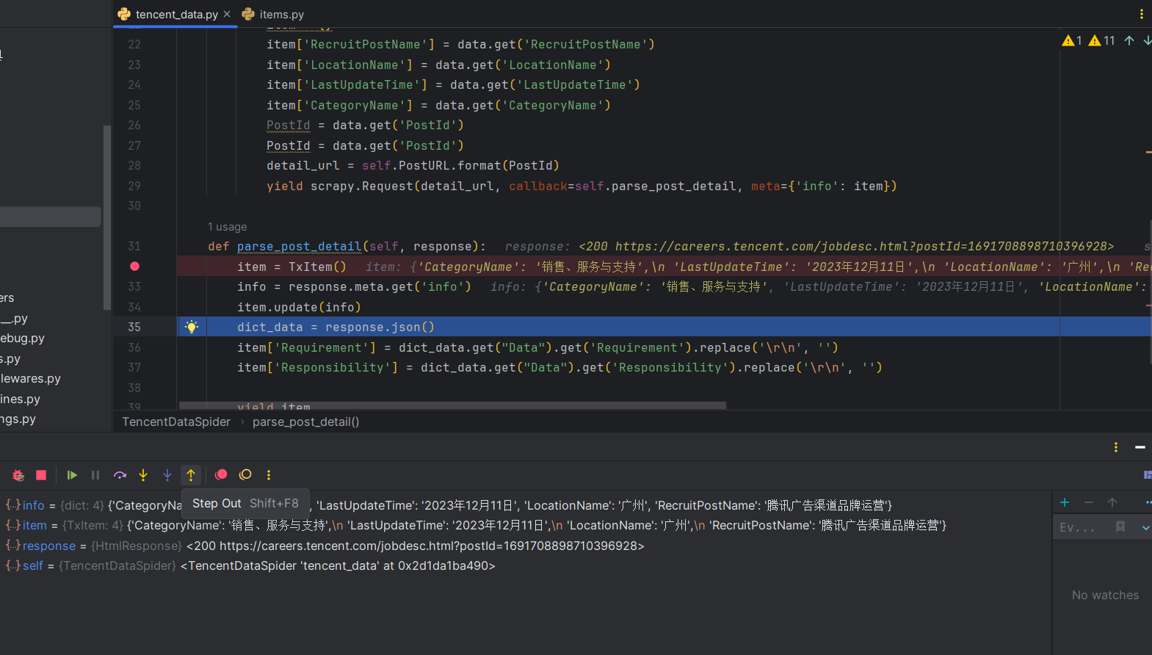Click gutter line number 29

[134, 186]
